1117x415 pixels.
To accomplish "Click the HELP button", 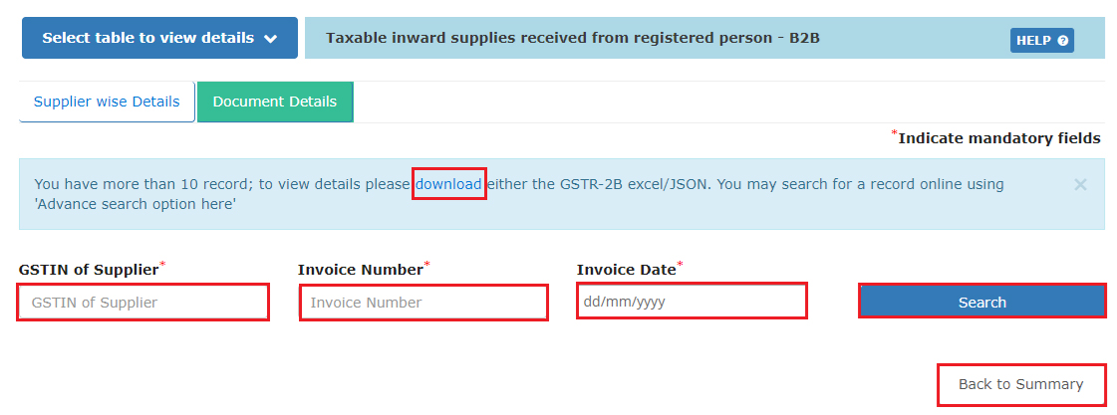I will tap(1041, 40).
